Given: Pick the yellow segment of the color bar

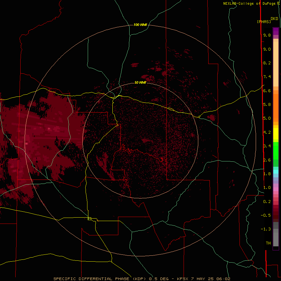Looking at the screenshot, I should pos(276,134).
